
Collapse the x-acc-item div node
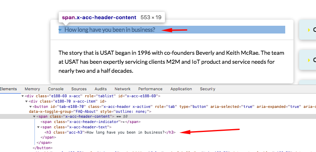[26, 101]
